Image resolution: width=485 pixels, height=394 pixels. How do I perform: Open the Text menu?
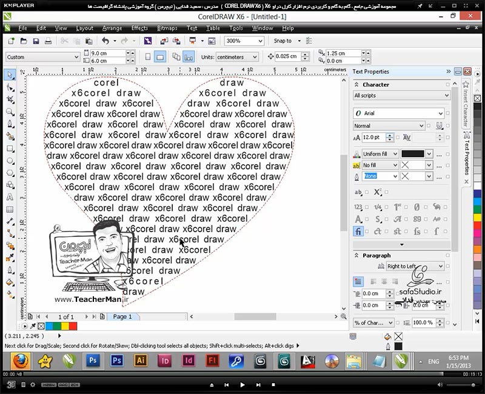[x=192, y=28]
